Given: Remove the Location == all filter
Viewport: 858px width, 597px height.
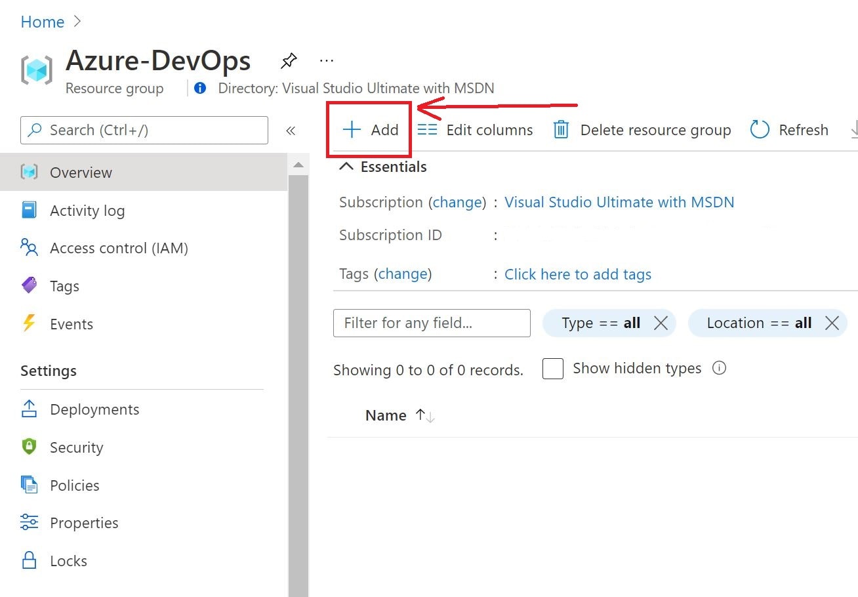Looking at the screenshot, I should [832, 323].
